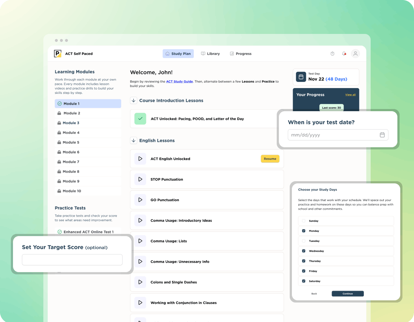The height and width of the screenshot is (322, 414).
Task: Click the ACT Self Paced title
Action: click(x=79, y=53)
